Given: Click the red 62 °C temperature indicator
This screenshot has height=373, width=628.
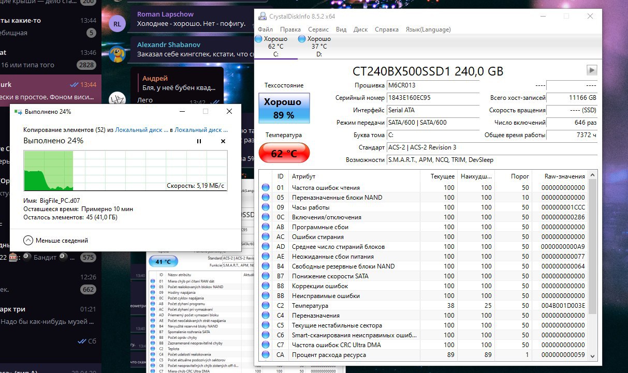Looking at the screenshot, I should (x=284, y=153).
